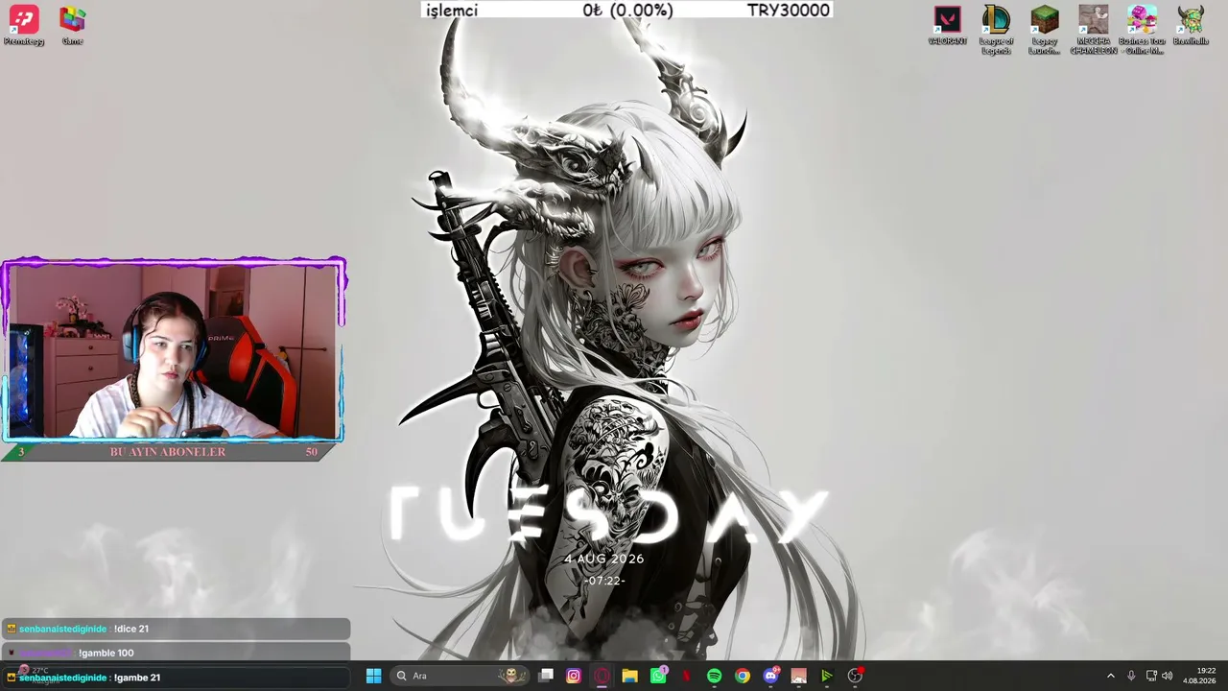Click the "!gamble 100" chat message
Viewport: 1228px width, 691px height.
(x=106, y=653)
